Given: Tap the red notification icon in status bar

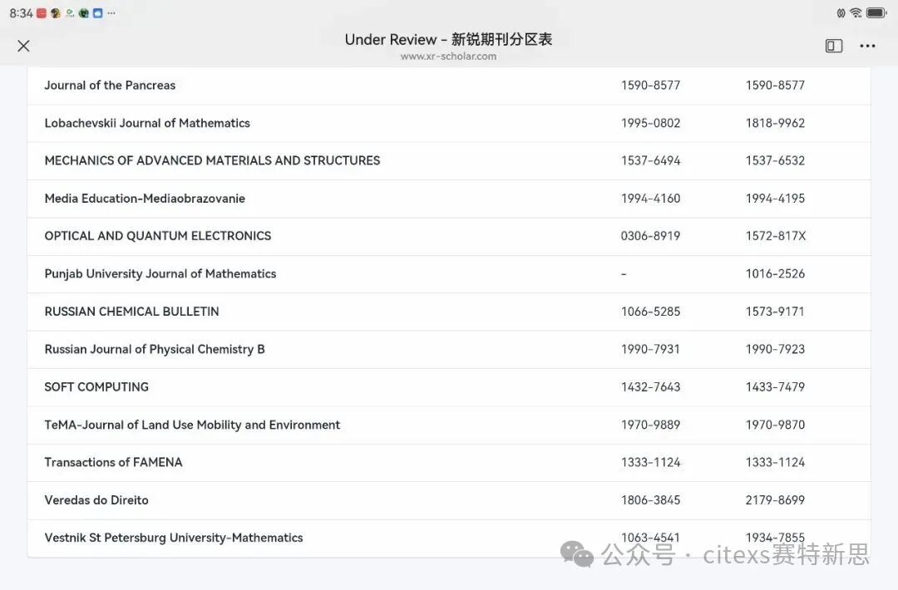Looking at the screenshot, I should click(x=42, y=13).
